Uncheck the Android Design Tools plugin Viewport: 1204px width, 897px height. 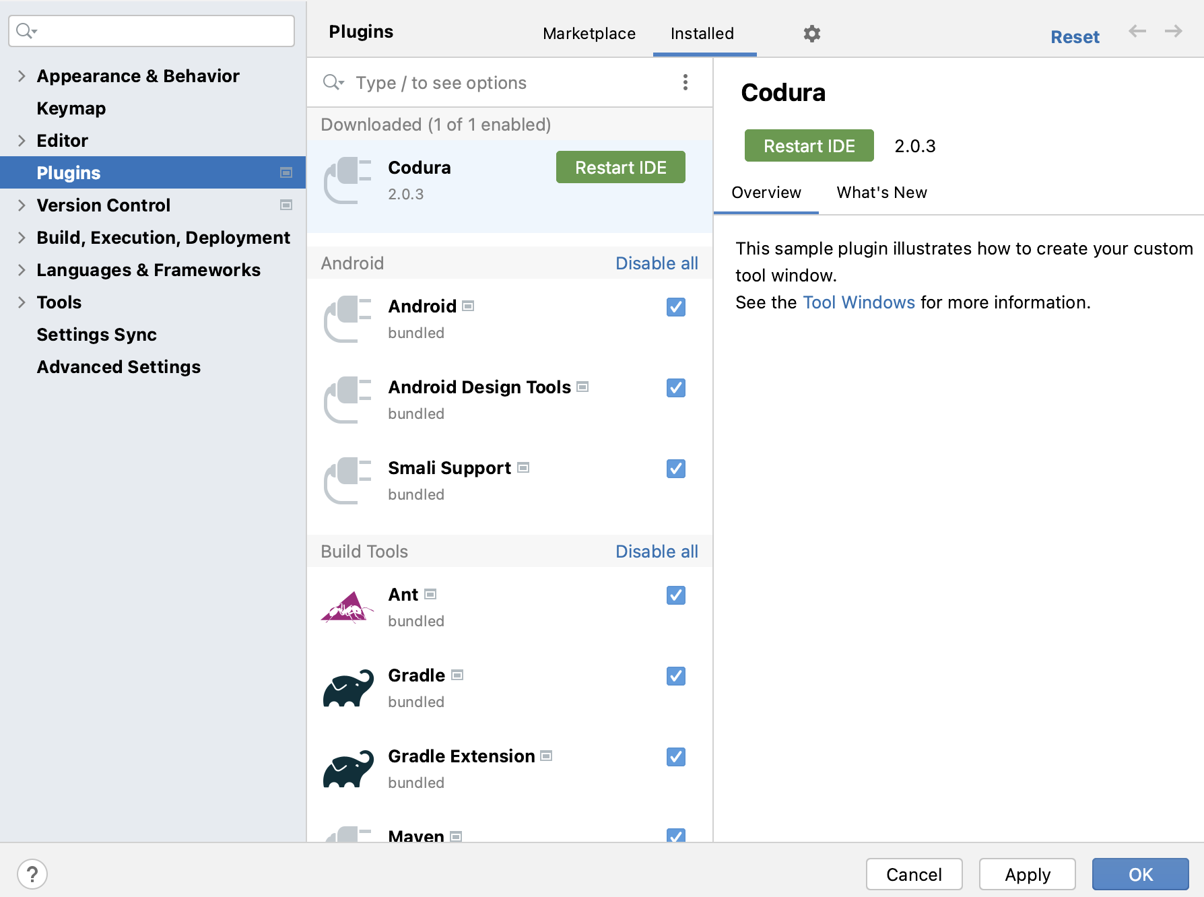click(x=676, y=388)
